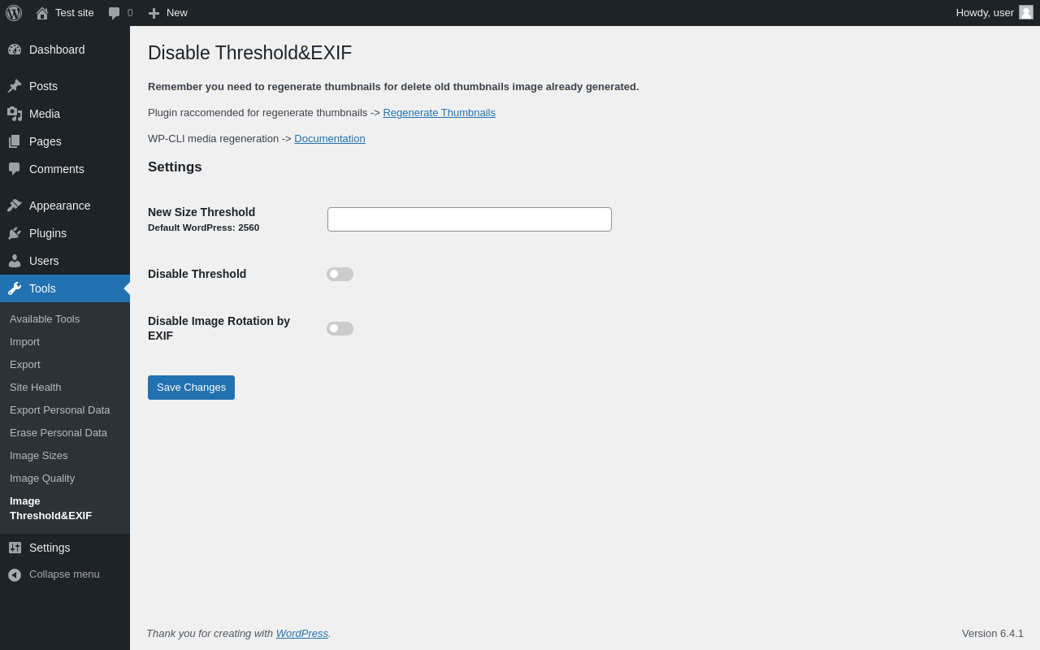Click the Media icon in sidebar

(15, 114)
